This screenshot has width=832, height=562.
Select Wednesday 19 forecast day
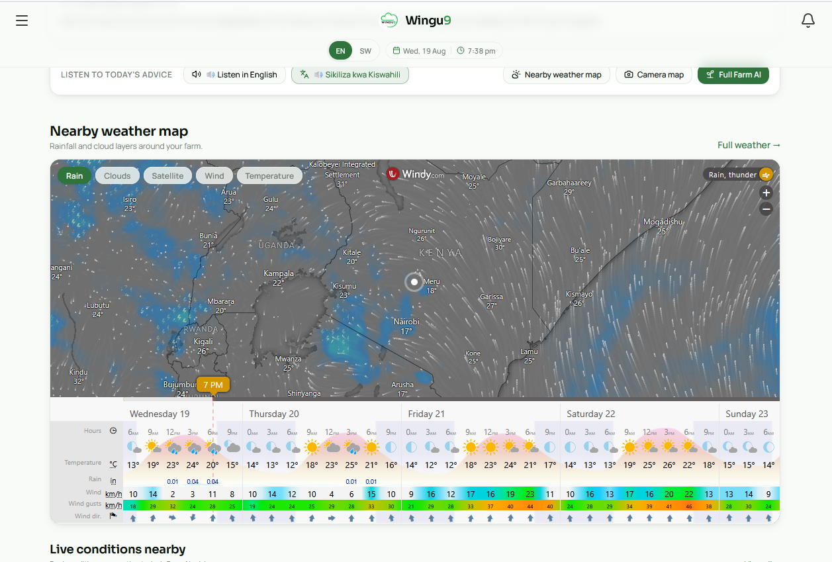pyautogui.click(x=160, y=414)
